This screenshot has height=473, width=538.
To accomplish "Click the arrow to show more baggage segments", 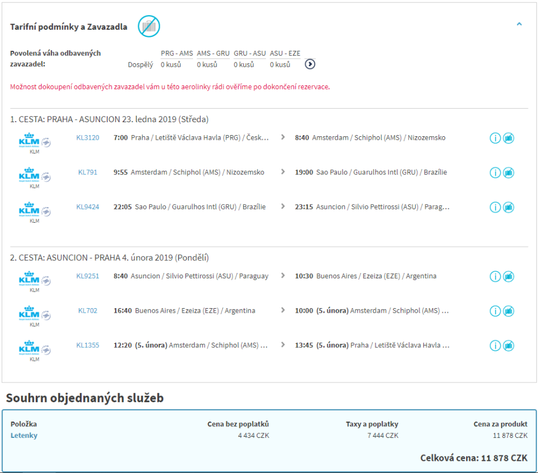I will (311, 64).
